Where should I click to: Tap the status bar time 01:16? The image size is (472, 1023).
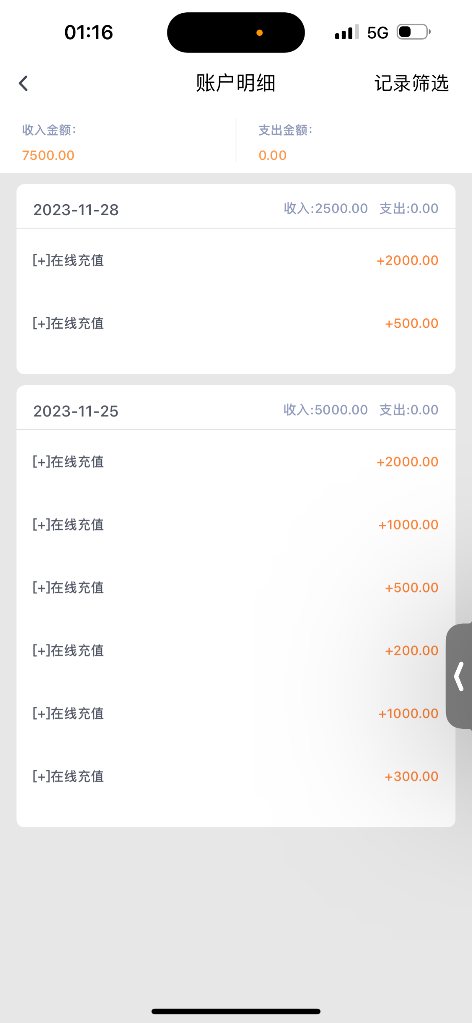pos(89,32)
